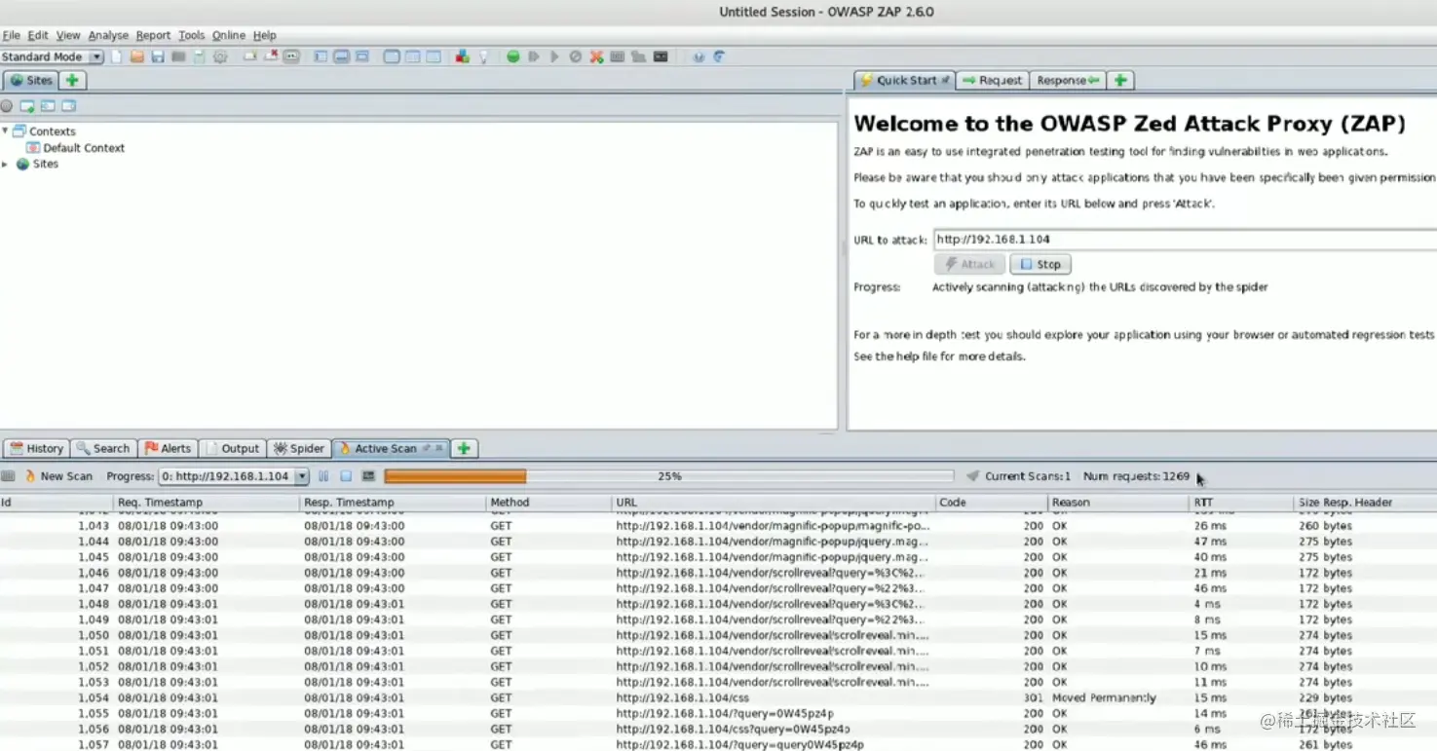This screenshot has height=751, width=1437.
Task: Click URL http://192.168.1.104/?query=query0W45pz4p
Action: [739, 744]
